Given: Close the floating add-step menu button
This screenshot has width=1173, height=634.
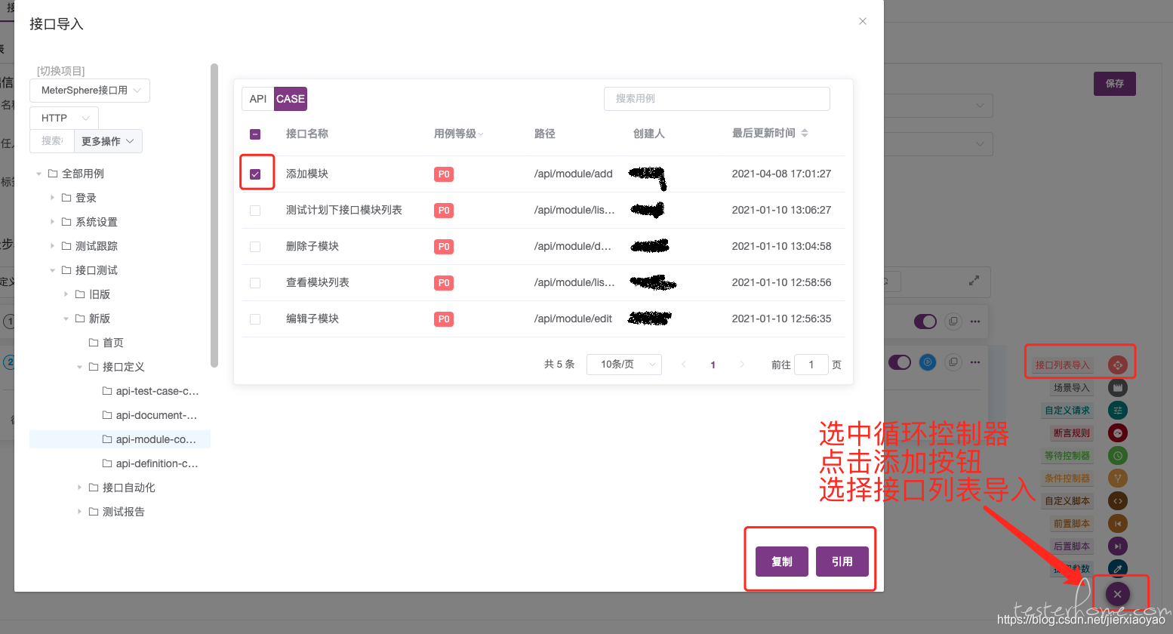Looking at the screenshot, I should click(1117, 594).
